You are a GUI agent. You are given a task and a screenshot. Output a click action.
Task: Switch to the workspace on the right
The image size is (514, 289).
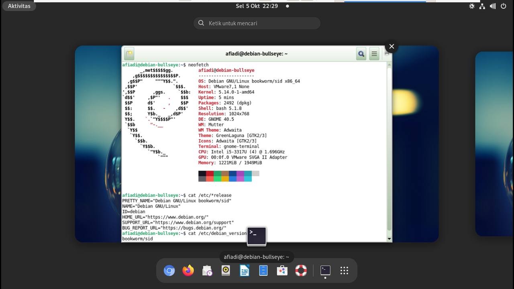494,144
